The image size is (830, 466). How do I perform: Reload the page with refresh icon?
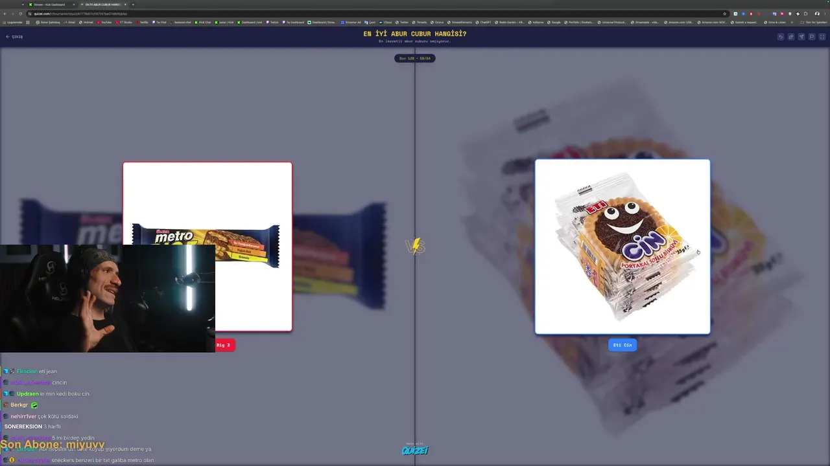point(21,14)
